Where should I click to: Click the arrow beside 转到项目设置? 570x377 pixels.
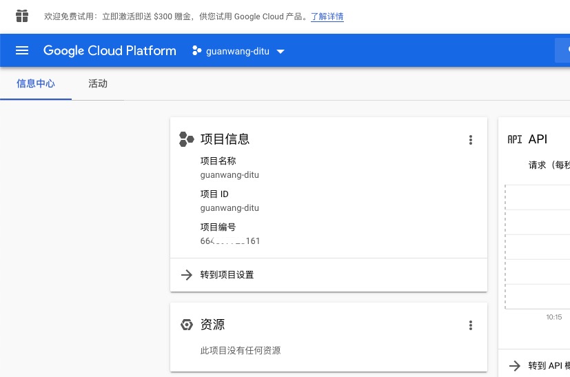click(x=187, y=275)
